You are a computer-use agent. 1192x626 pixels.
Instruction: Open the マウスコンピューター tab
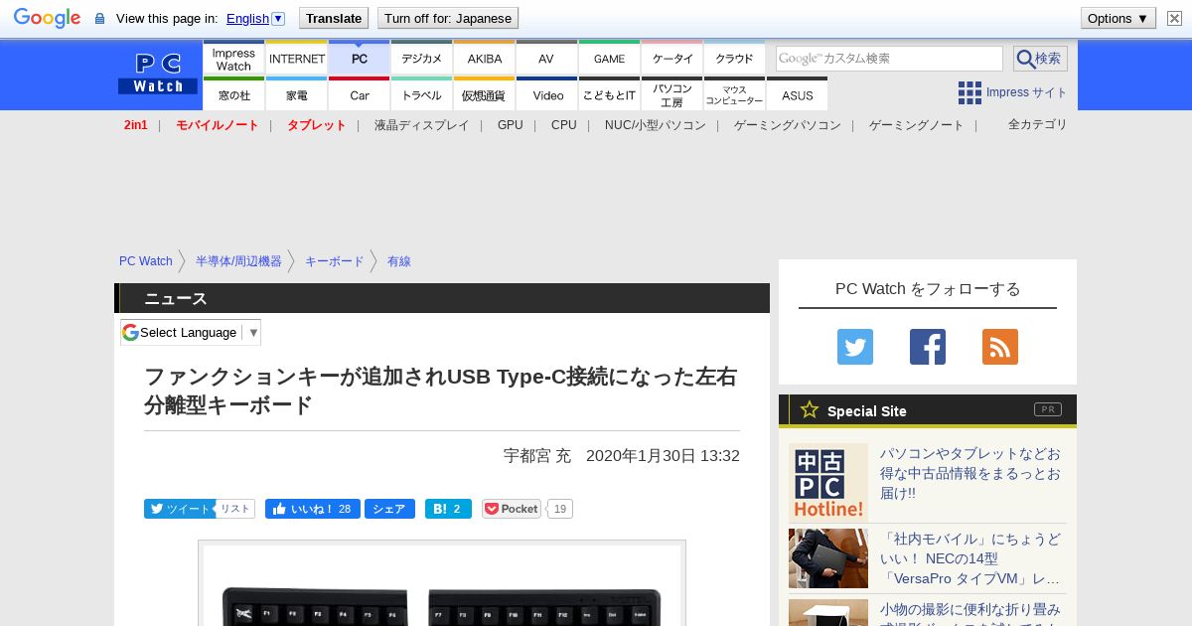pyautogui.click(x=734, y=94)
